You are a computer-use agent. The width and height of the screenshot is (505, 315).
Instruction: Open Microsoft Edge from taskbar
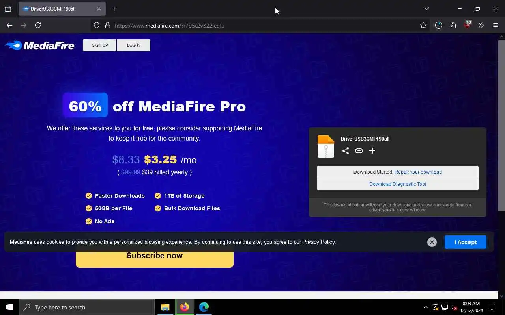click(x=204, y=307)
